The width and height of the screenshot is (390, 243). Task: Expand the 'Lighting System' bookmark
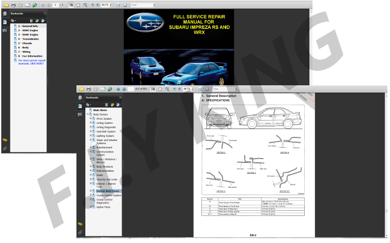(x=91, y=136)
